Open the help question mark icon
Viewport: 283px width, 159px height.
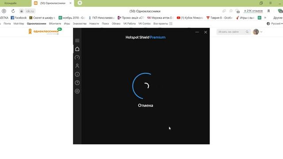tap(77, 83)
